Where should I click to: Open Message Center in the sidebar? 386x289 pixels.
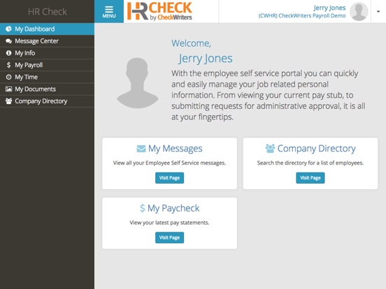coord(47,41)
